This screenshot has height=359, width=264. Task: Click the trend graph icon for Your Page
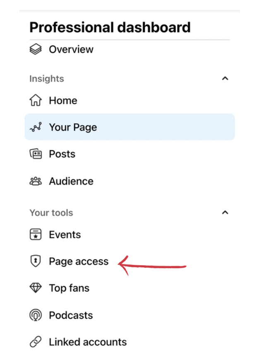pyautogui.click(x=36, y=127)
